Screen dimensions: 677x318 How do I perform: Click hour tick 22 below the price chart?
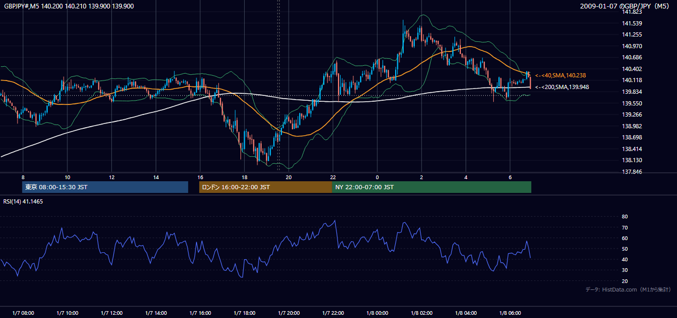tap(333, 177)
